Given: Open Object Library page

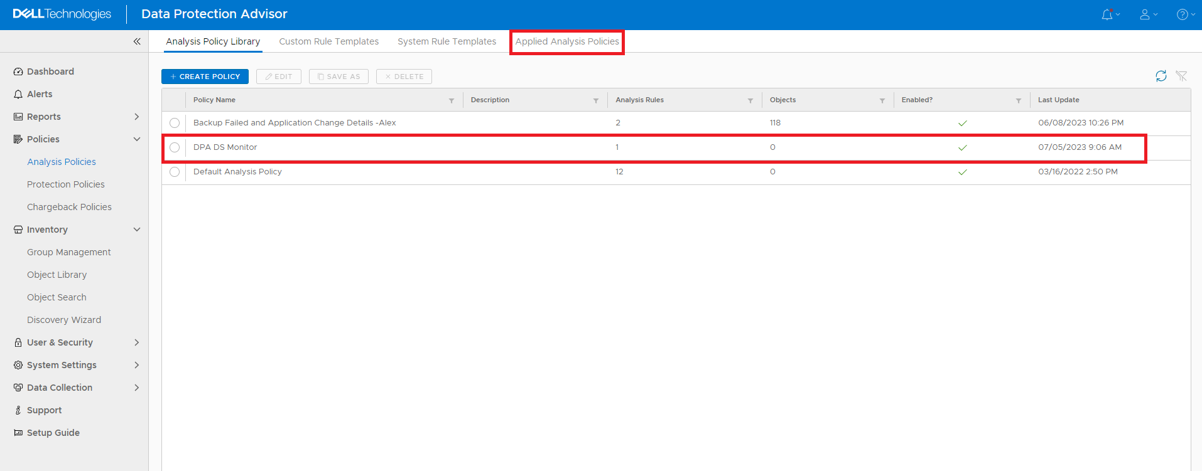Looking at the screenshot, I should click(57, 275).
